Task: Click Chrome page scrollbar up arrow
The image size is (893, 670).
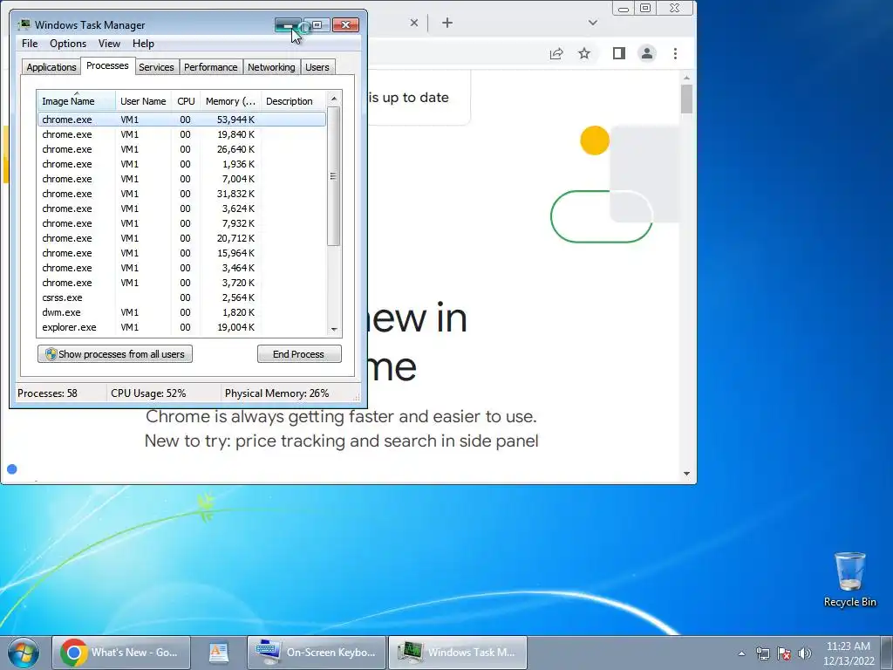Action: (x=686, y=78)
